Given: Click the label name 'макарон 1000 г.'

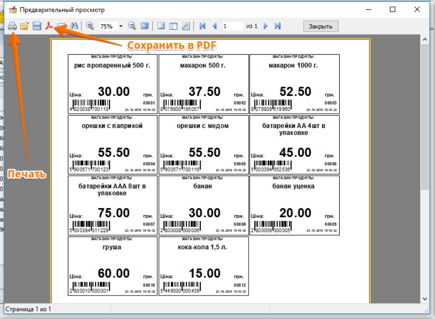Looking at the screenshot, I should pos(293,65).
